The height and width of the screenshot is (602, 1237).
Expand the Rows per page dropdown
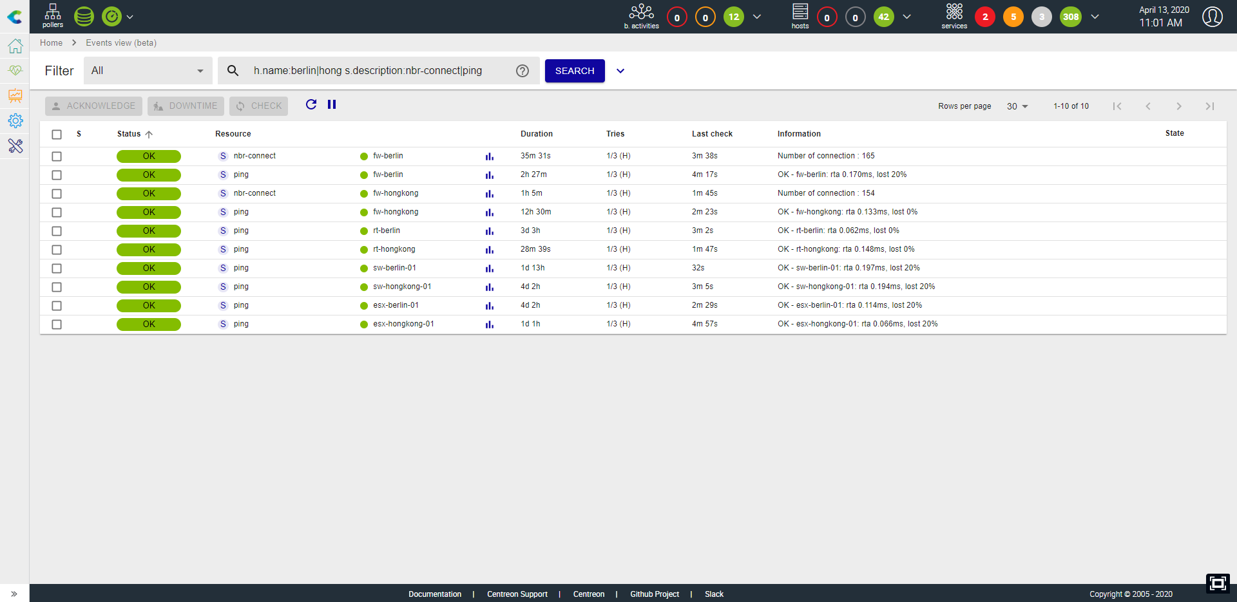pyautogui.click(x=1017, y=106)
